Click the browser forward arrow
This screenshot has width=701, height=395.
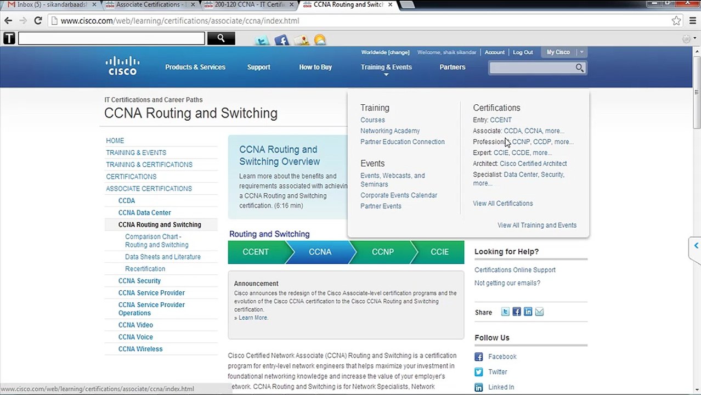pyautogui.click(x=23, y=21)
